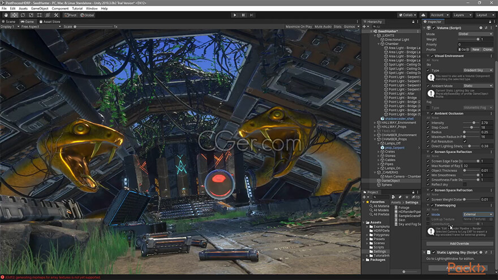Image resolution: width=498 pixels, height=280 pixels.
Task: Select the Transform tool in the toolbar
Action: [48, 15]
